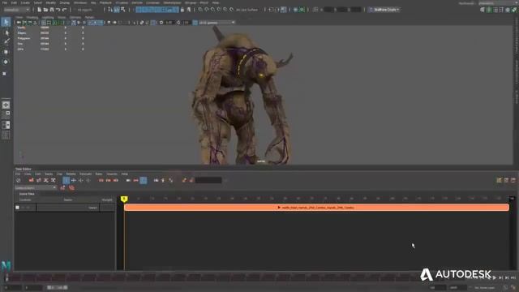
Task: Choose the Rotate tool in toolbox
Action: 6,62
